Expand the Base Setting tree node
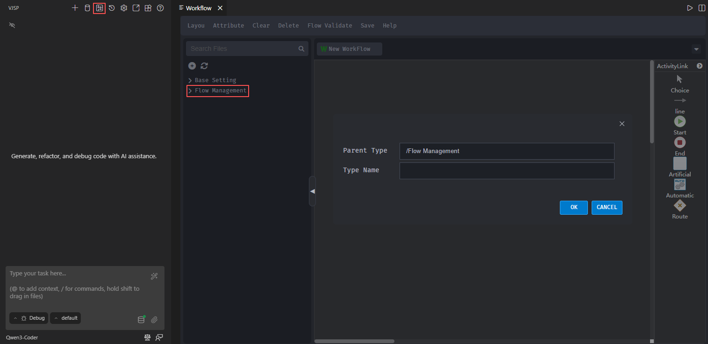Screen dimensions: 708x344 click(x=190, y=80)
